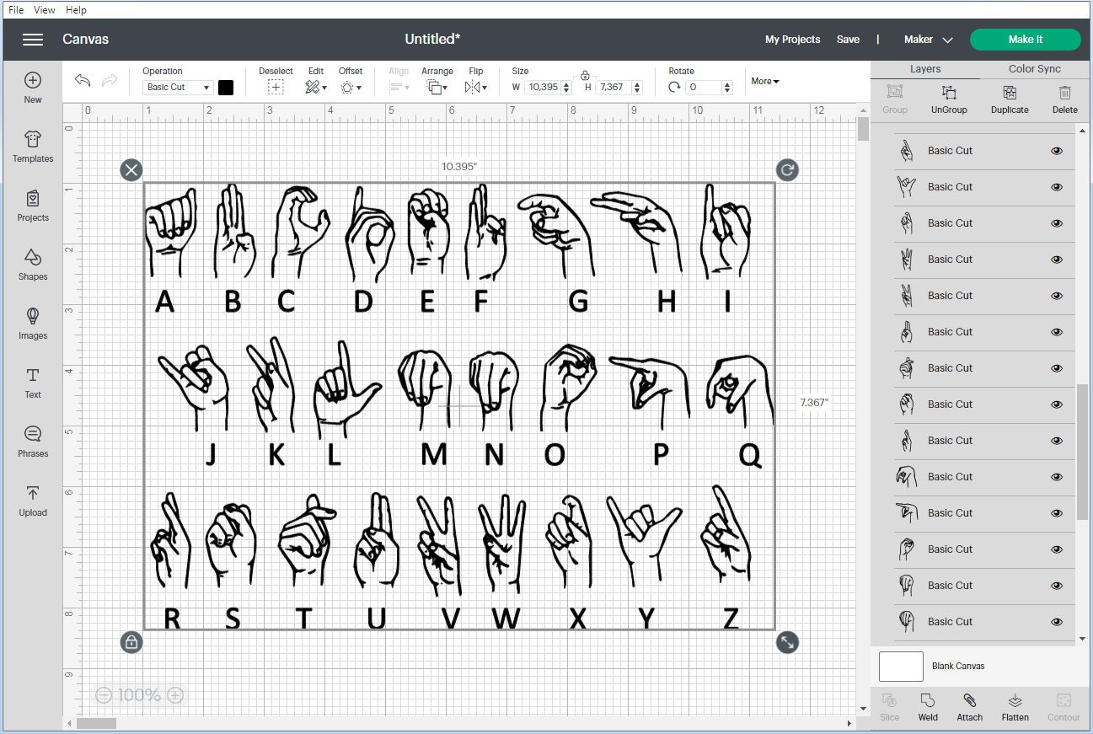1093x734 pixels.
Task: Click the black operation color swatch
Action: (x=225, y=87)
